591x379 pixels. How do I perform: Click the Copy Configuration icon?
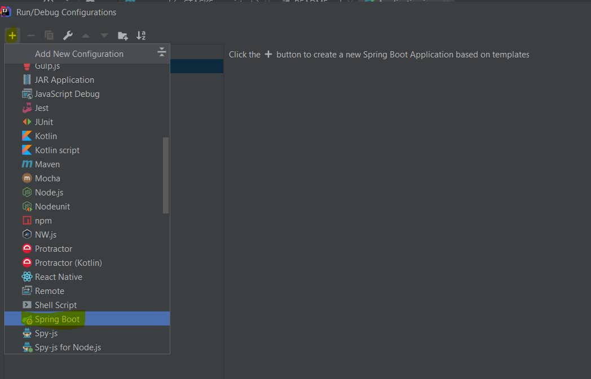[49, 35]
